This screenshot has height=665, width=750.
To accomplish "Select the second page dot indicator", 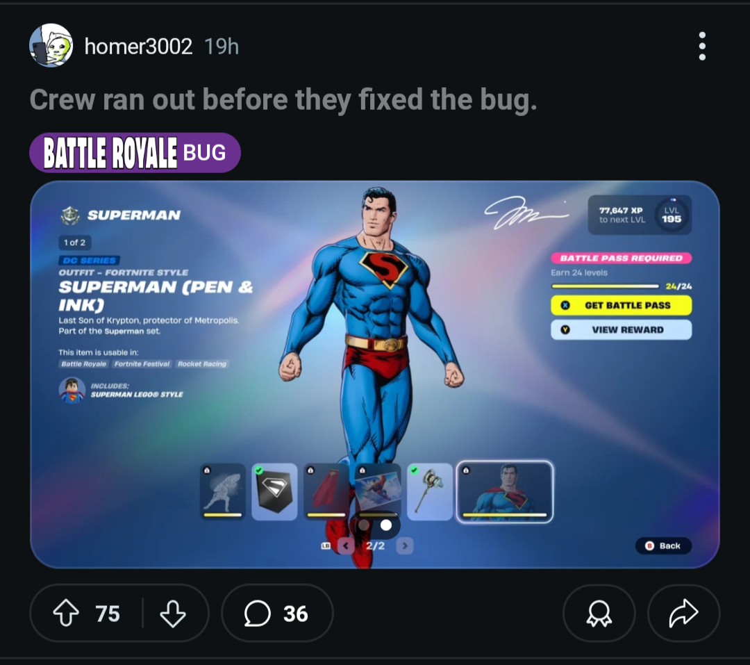I will click(386, 525).
